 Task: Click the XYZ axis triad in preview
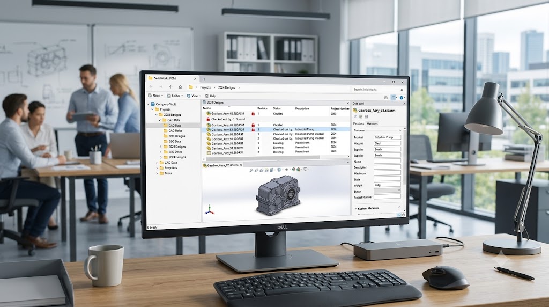[210, 209]
